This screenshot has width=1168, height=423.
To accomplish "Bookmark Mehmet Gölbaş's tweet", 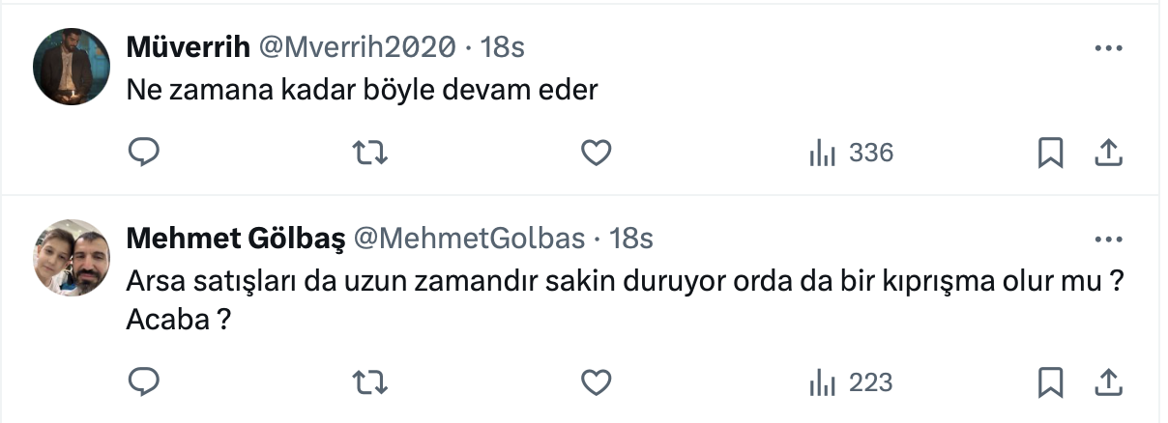I will 1050,382.
